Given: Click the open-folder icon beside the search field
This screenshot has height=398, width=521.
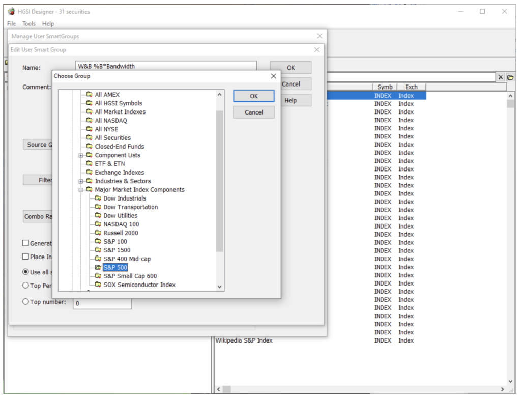Looking at the screenshot, I should point(510,77).
